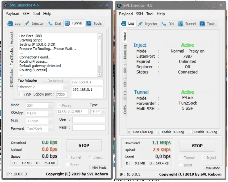228x182 pixels.
Task: Toggle Tunnel checkbox in right window
Action: [x=181, y=157]
